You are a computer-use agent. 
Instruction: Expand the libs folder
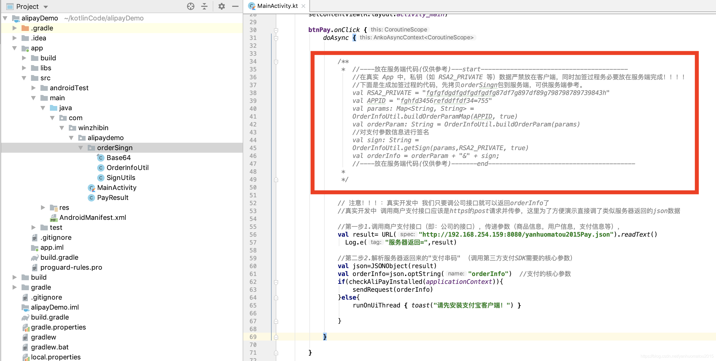coord(24,68)
